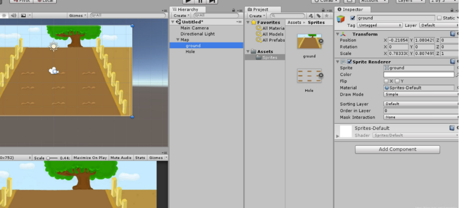Collapse the Untitled scene in Hierarchy

tap(173, 22)
